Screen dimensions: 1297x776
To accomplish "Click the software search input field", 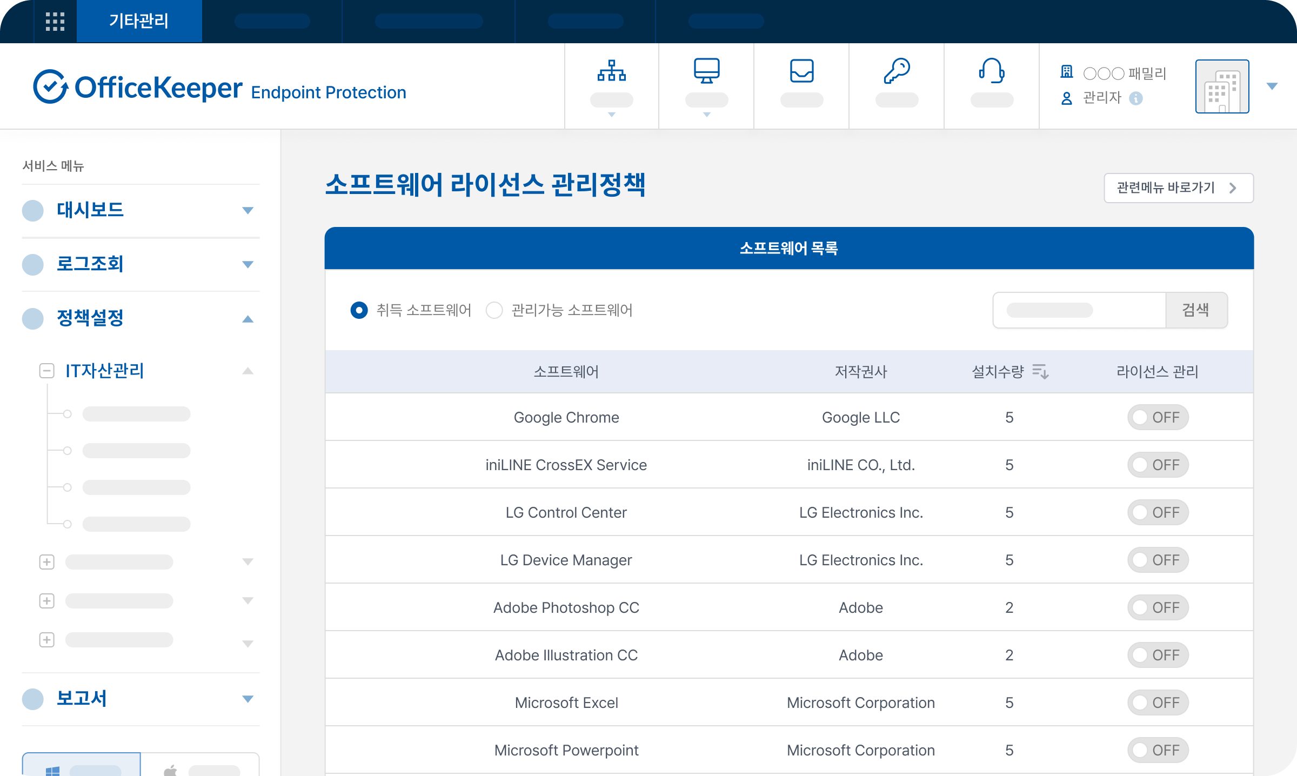I will click(x=1079, y=310).
